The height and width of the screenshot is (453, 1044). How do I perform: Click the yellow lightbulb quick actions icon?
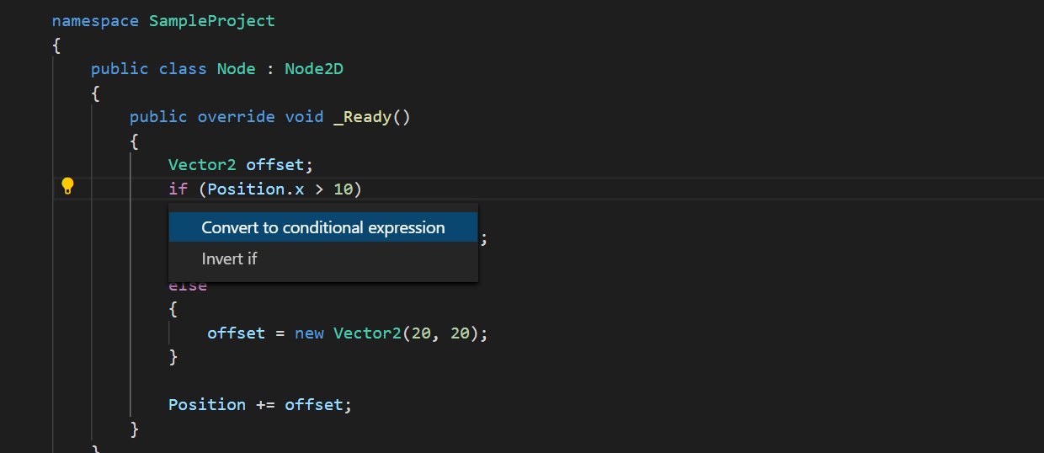(68, 186)
